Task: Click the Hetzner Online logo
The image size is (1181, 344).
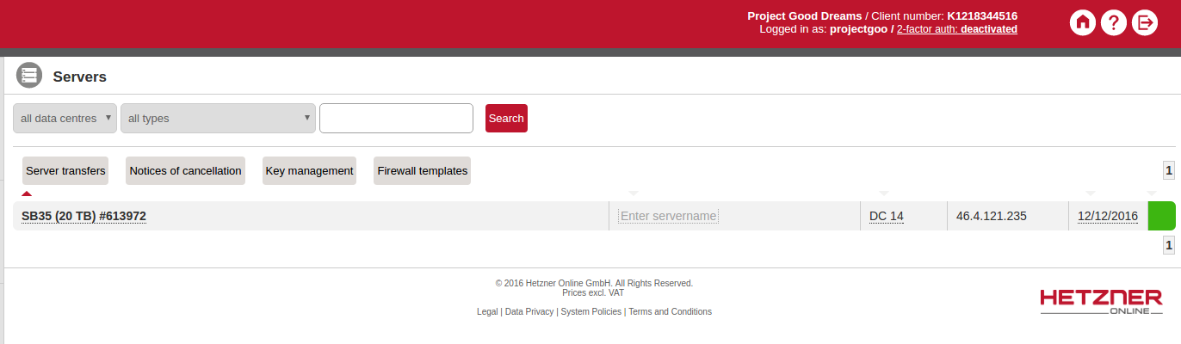Action: coord(1101,302)
